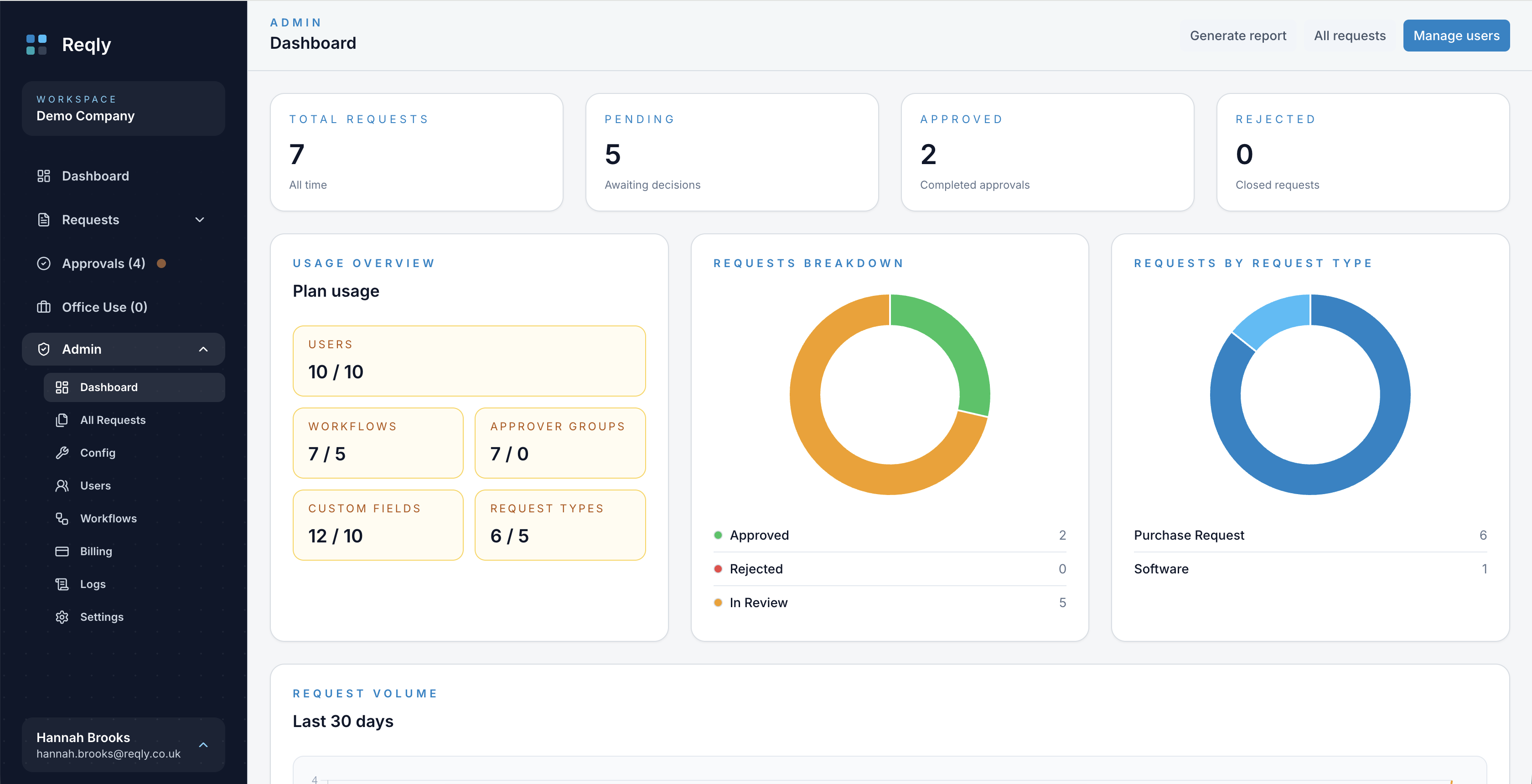Click the Workflows icon in Admin submenu

[x=62, y=518]
